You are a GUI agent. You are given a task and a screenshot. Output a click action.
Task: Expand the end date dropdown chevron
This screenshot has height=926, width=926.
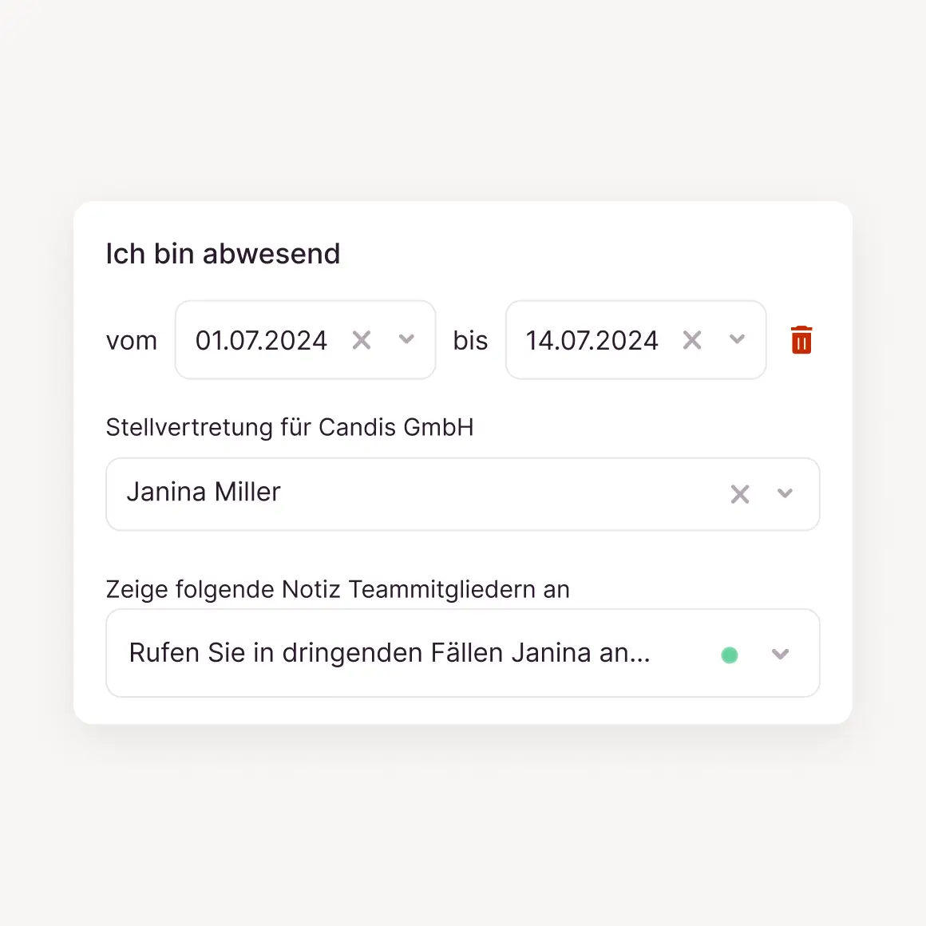[x=737, y=340]
